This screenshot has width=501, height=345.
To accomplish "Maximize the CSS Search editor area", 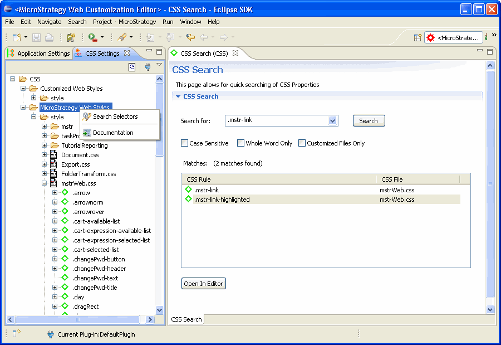I will [490, 51].
